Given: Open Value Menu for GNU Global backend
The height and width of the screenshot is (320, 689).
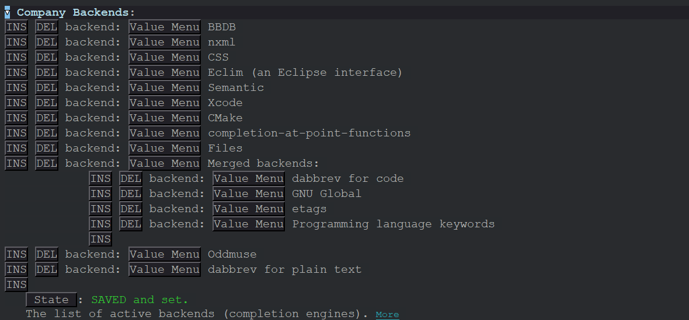Looking at the screenshot, I should 249,194.
